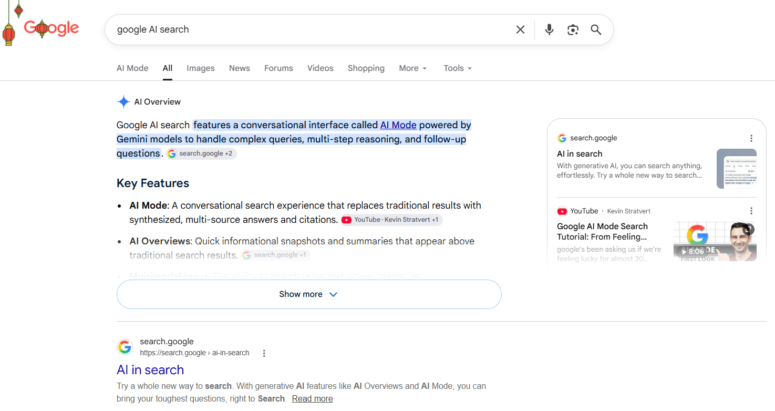775x411 pixels.
Task: Click the YouTube icon in source card
Action: coord(562,211)
